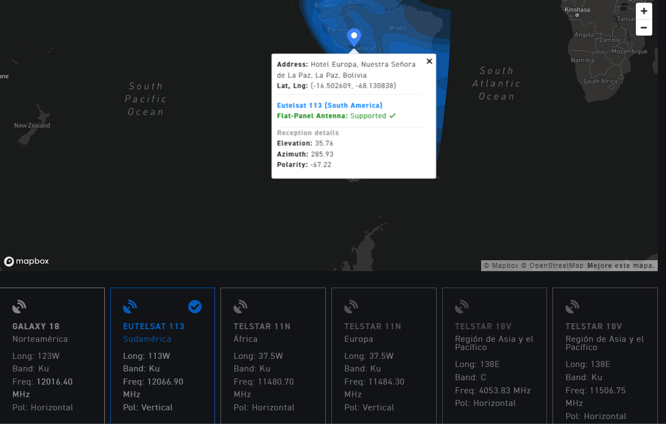Image resolution: width=666 pixels, height=424 pixels.
Task: Click the Angola map label
Action: click(584, 35)
